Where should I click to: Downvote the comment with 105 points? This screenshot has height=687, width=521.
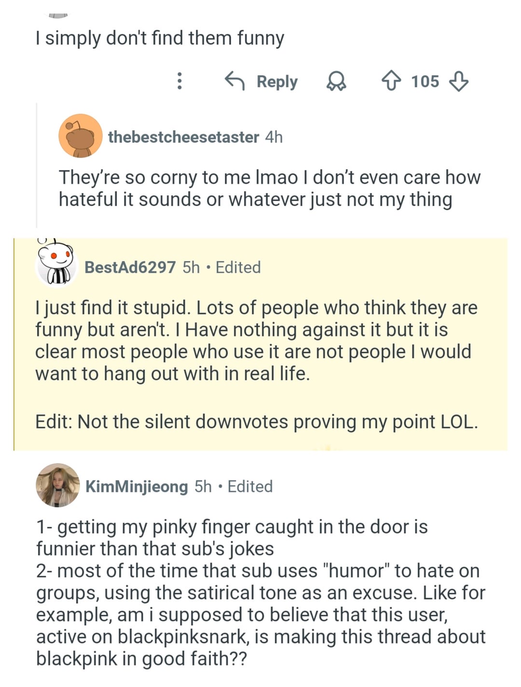pyautogui.click(x=458, y=81)
